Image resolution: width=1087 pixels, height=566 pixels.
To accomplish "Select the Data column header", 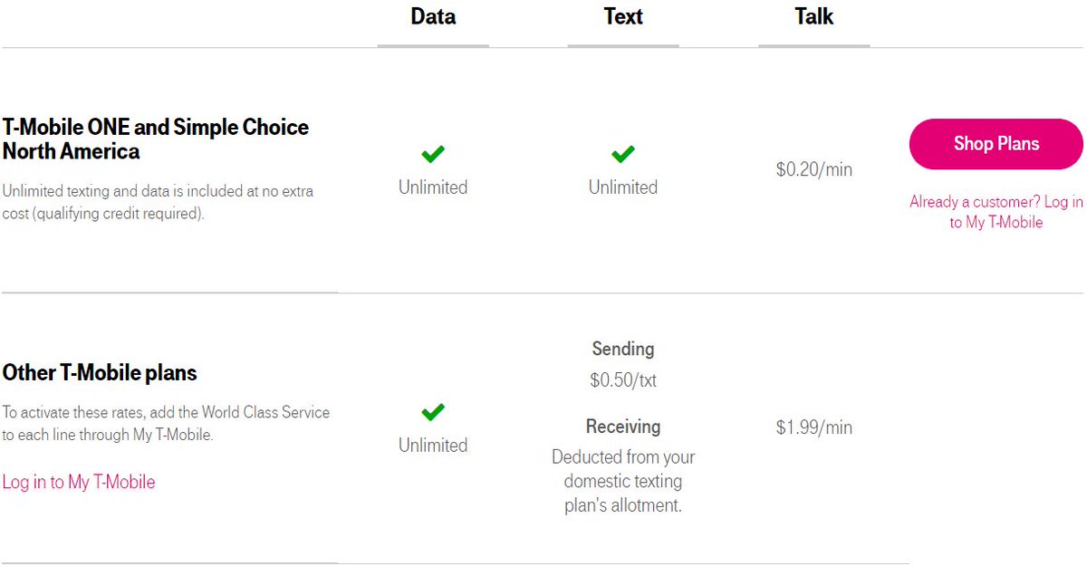I will click(x=433, y=16).
